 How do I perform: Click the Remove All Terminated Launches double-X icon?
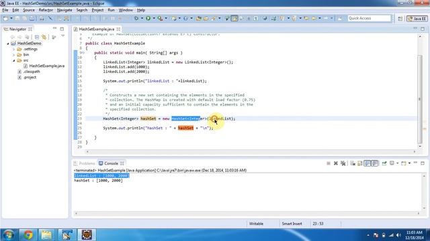coord(343,163)
